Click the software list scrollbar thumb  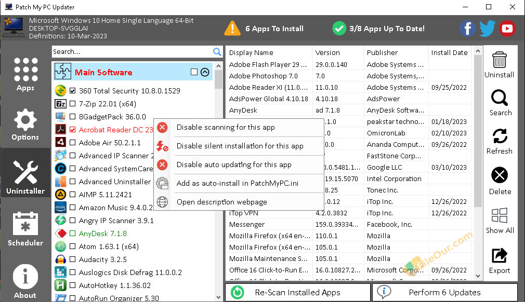[218, 80]
